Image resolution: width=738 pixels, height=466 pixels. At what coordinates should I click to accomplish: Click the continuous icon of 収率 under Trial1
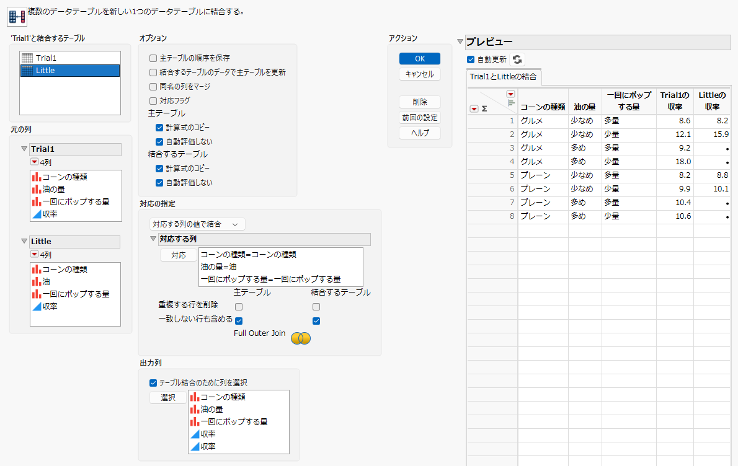(x=36, y=214)
